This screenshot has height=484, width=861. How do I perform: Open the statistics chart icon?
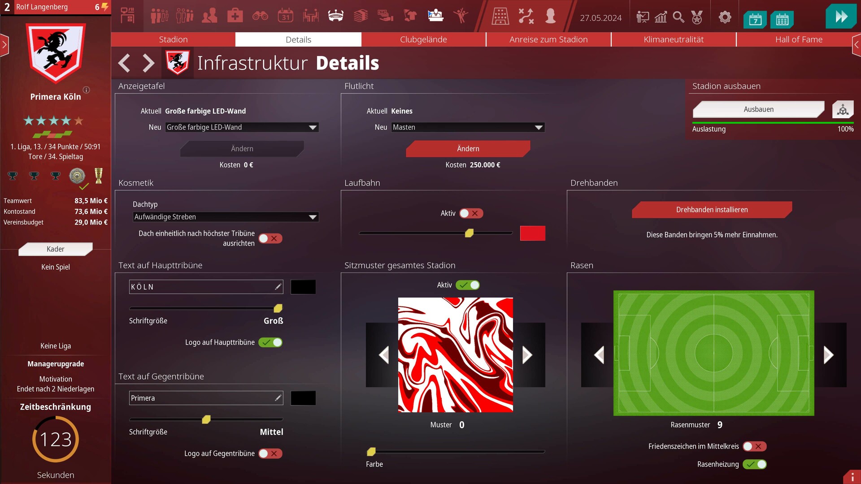click(661, 17)
